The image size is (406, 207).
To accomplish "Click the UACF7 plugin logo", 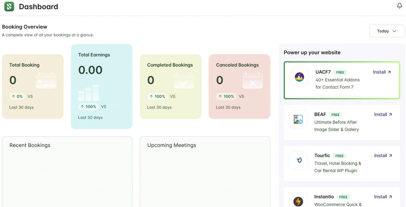I will coord(299,77).
